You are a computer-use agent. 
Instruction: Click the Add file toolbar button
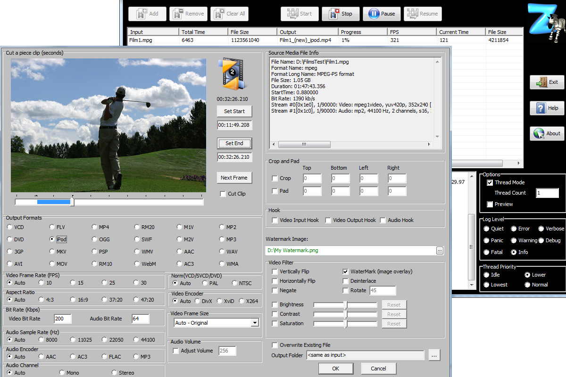coord(147,14)
